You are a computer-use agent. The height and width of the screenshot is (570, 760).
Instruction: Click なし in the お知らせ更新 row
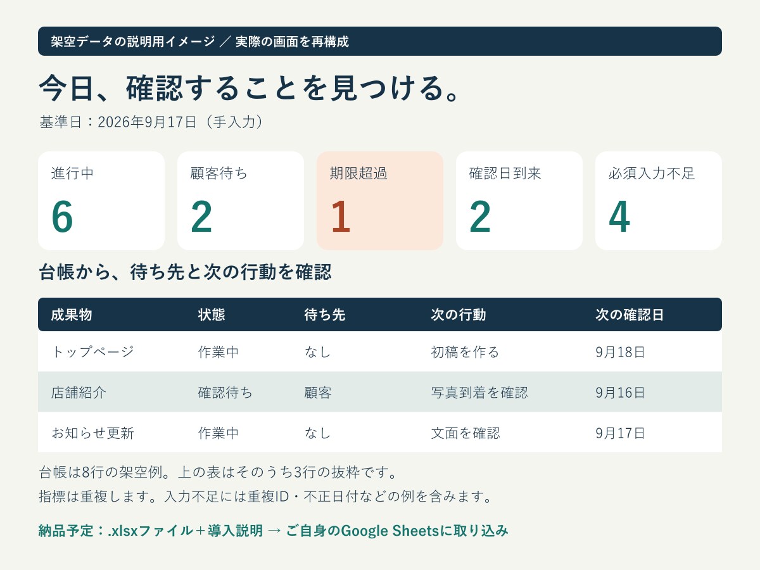click(318, 433)
